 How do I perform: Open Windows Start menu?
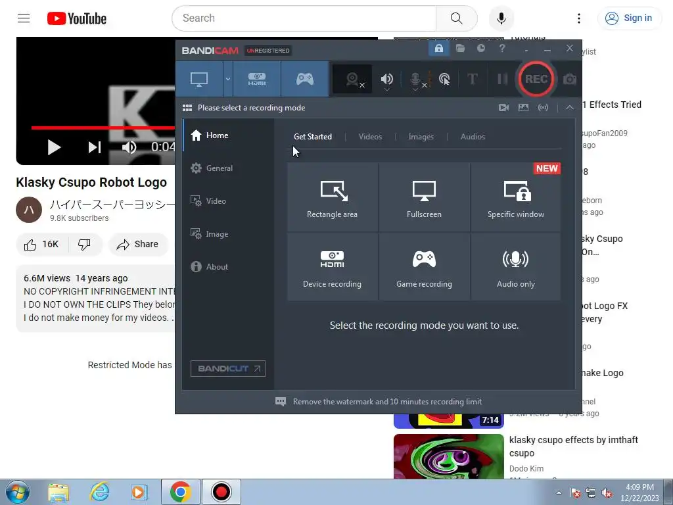(x=17, y=492)
